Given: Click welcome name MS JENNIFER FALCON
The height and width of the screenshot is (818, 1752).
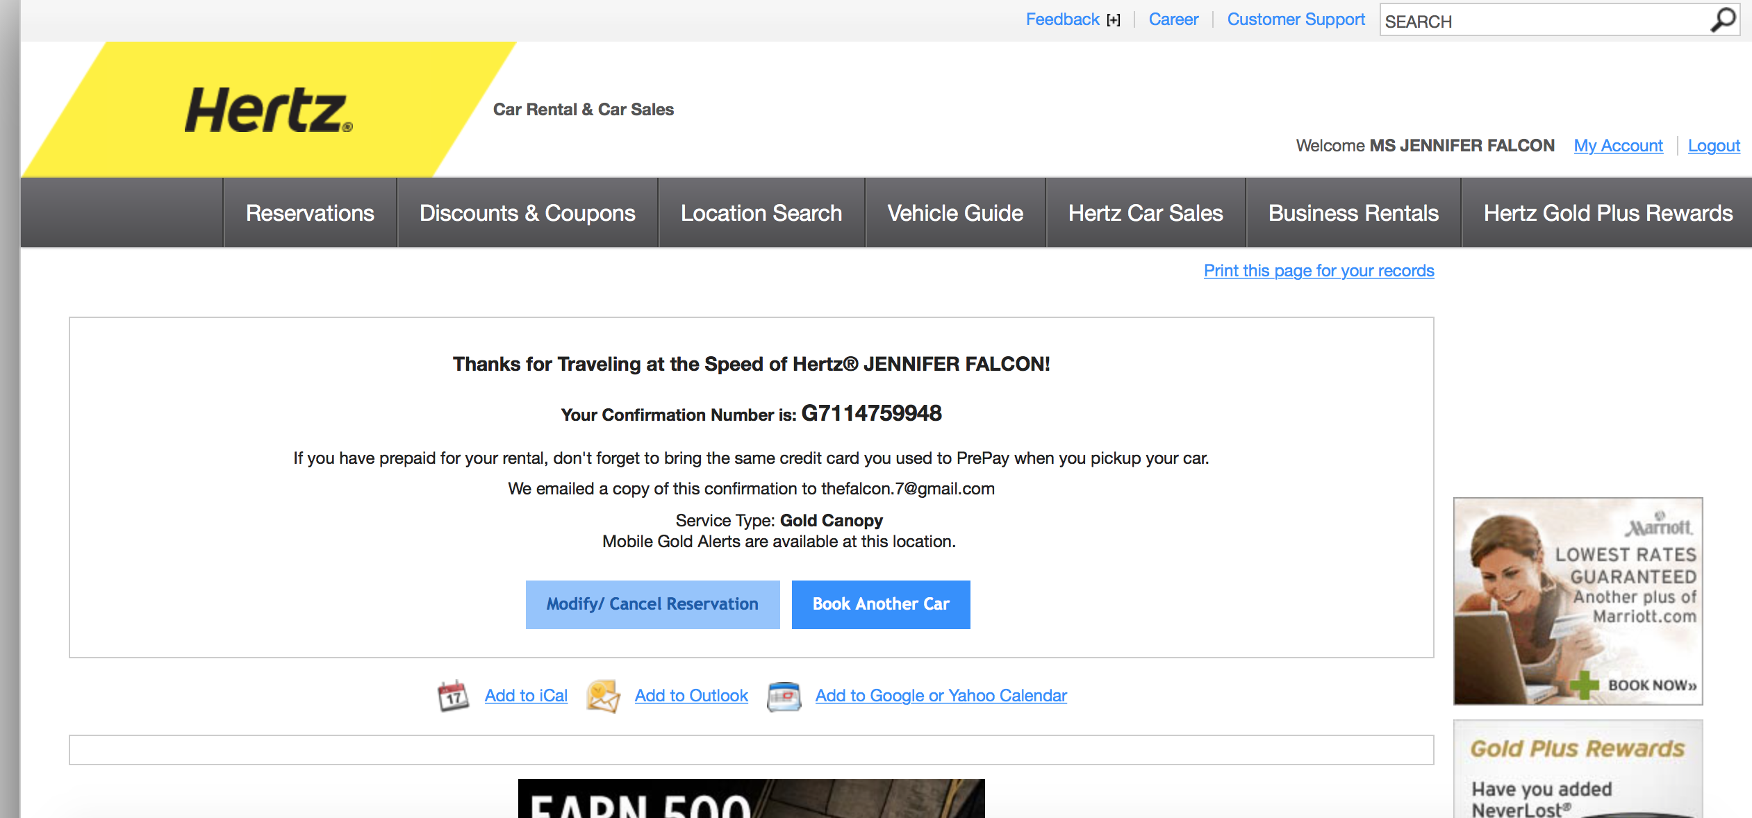Looking at the screenshot, I should (1462, 146).
